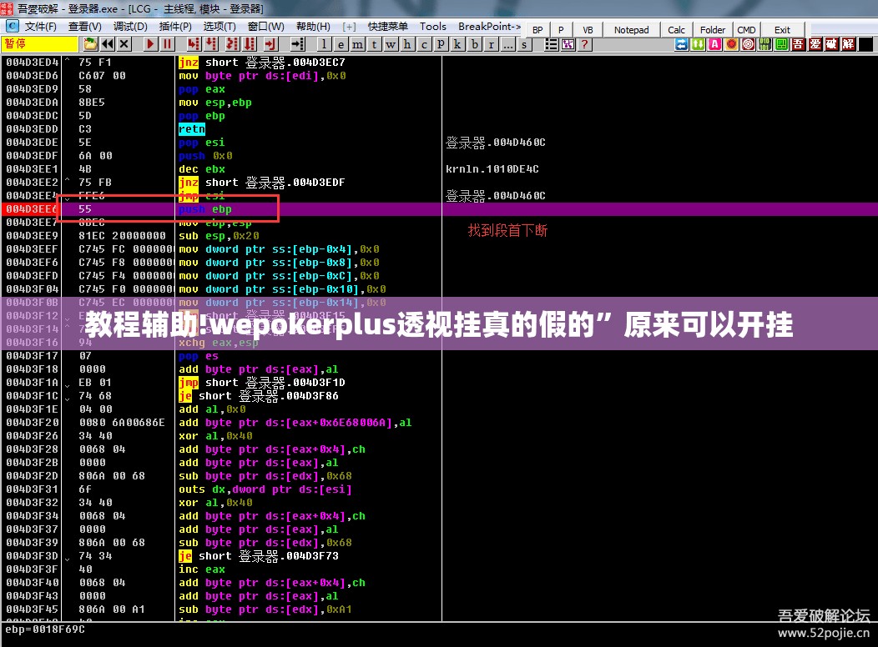Click the CMD button

(x=746, y=30)
